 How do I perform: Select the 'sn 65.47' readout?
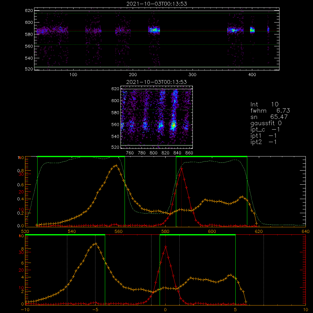[x=269, y=117]
